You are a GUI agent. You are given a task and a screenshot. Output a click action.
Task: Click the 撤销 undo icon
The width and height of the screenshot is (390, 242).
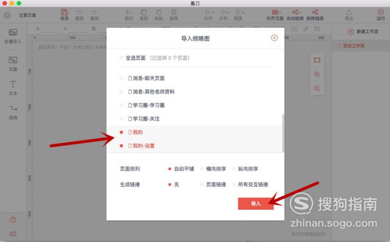coord(79,12)
